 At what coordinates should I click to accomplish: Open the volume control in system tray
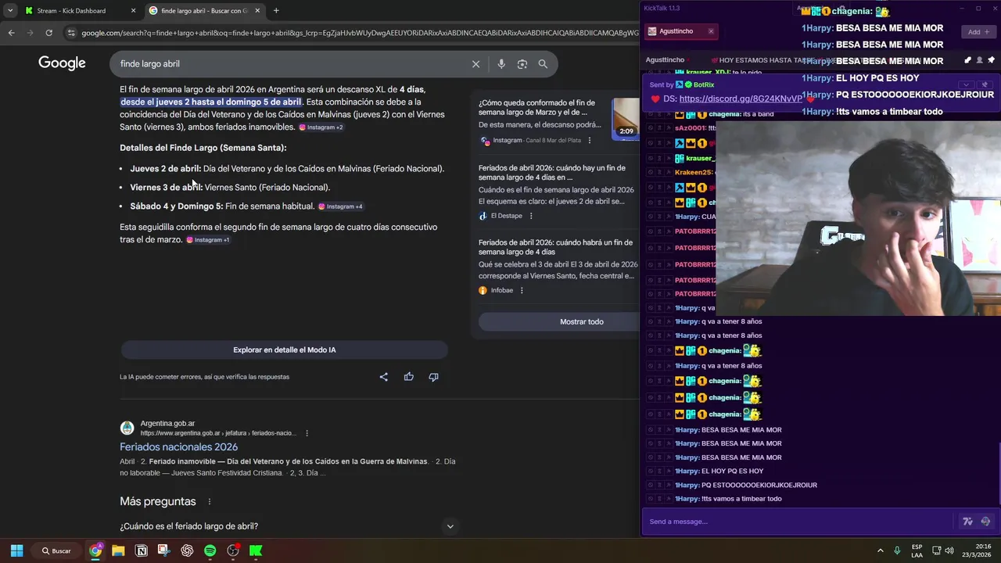tap(949, 550)
